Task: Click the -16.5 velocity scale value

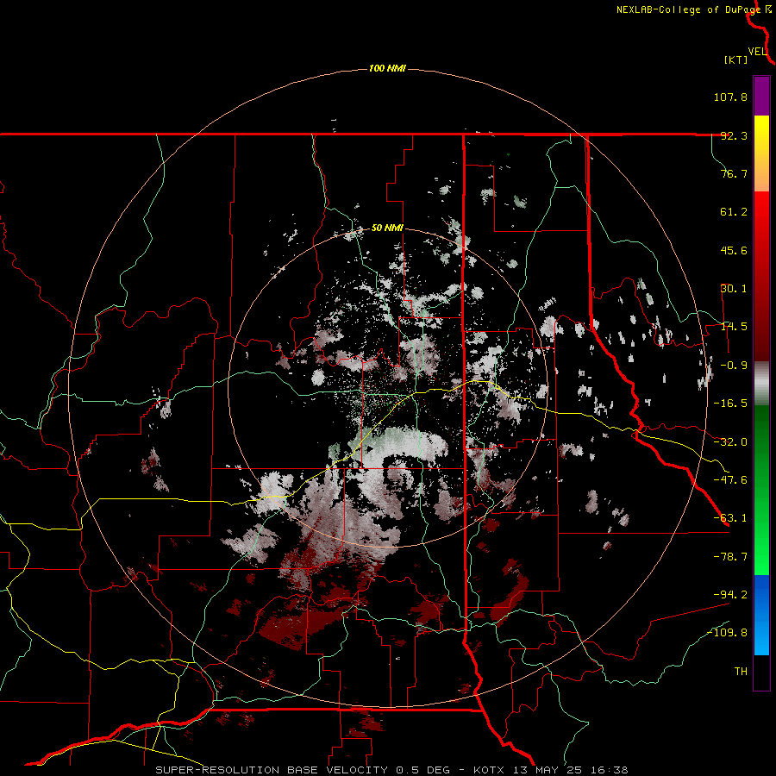Action: (x=730, y=404)
